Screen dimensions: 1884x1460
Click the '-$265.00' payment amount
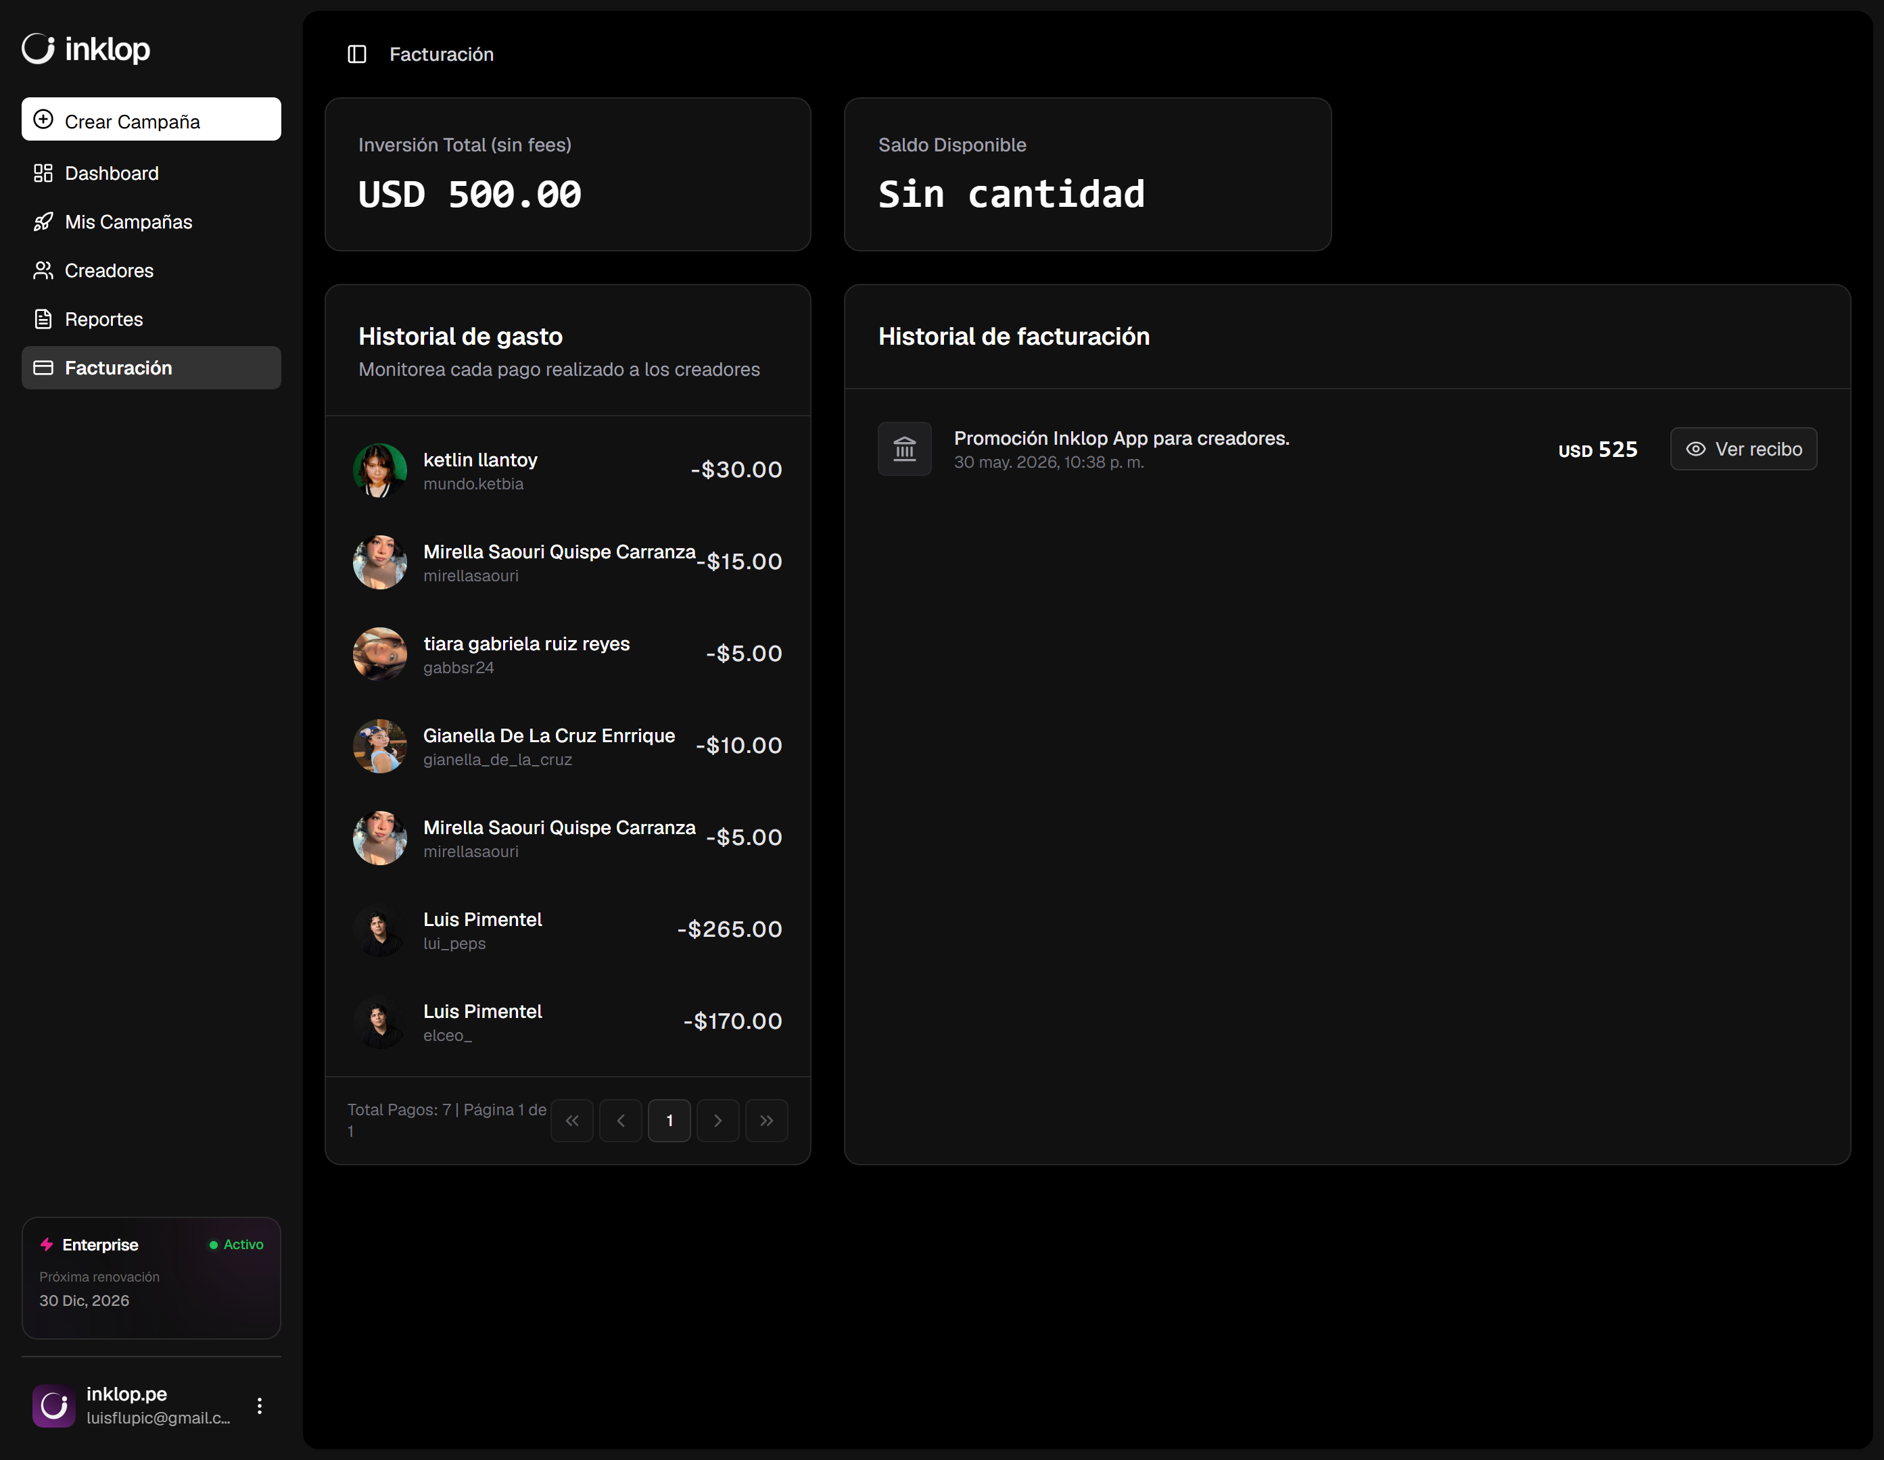point(730,929)
